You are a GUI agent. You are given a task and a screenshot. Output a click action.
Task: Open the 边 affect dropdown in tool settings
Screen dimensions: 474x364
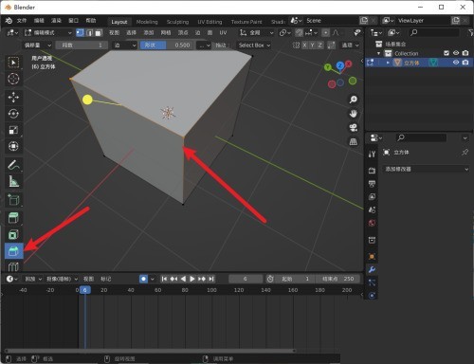pos(124,45)
